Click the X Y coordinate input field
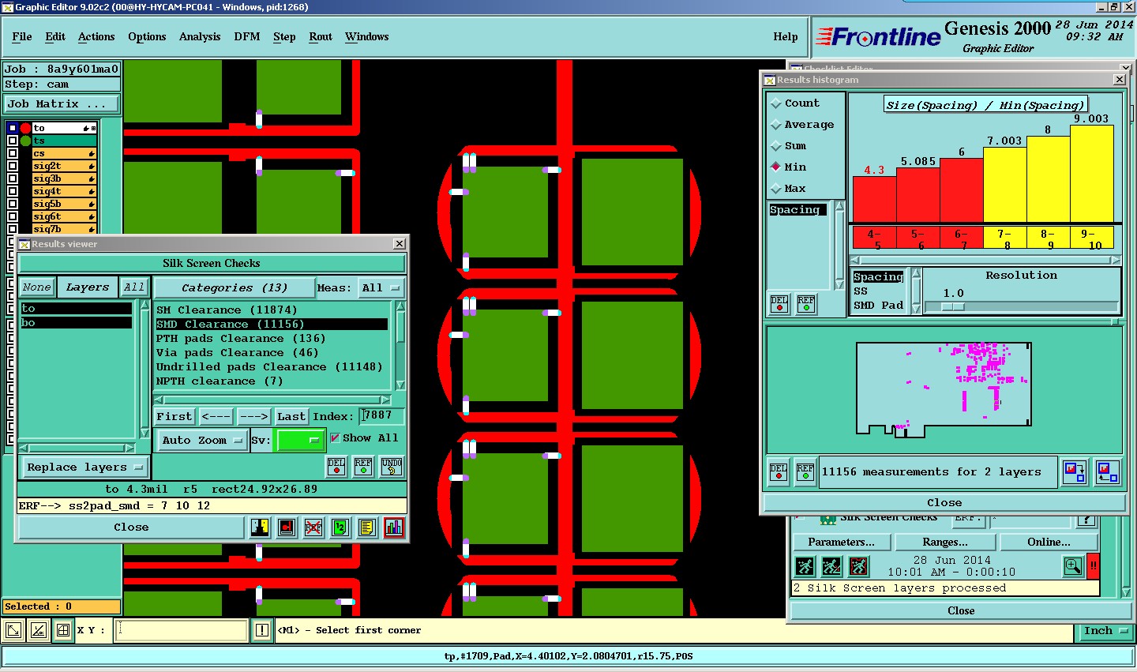Viewport: 1137px width, 672px height. 182,630
